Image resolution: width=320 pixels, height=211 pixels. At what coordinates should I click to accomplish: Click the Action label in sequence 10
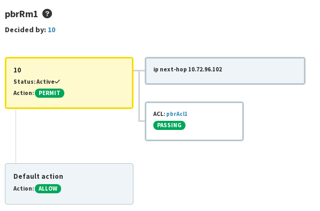24,93
